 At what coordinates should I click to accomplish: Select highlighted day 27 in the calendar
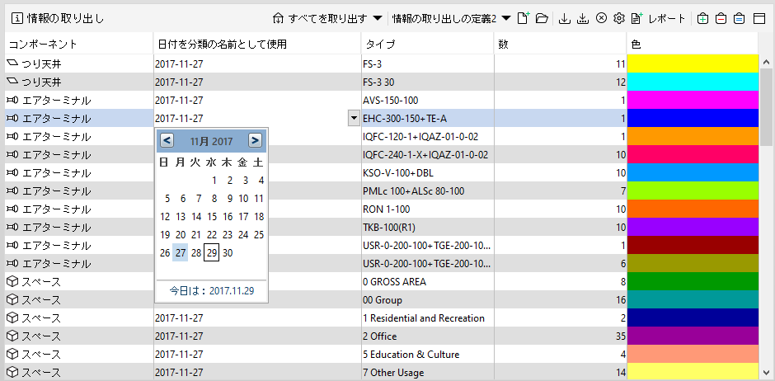pos(181,253)
